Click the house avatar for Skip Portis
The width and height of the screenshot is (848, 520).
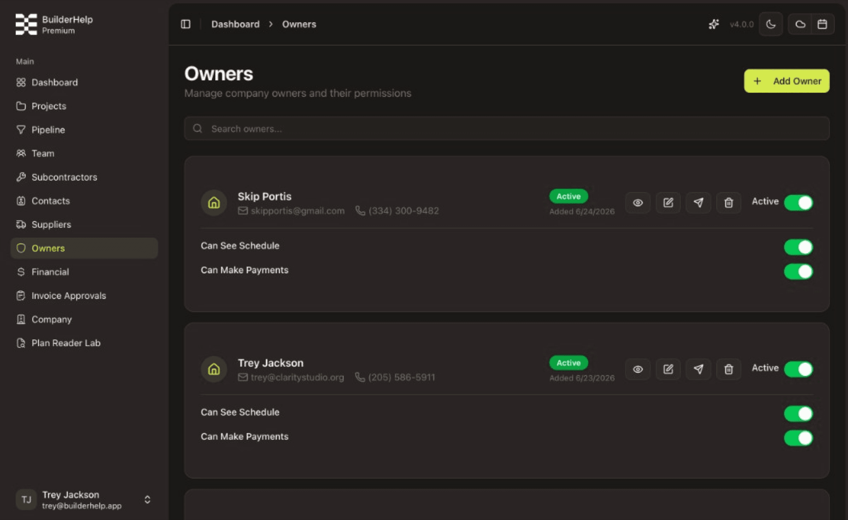tap(214, 203)
